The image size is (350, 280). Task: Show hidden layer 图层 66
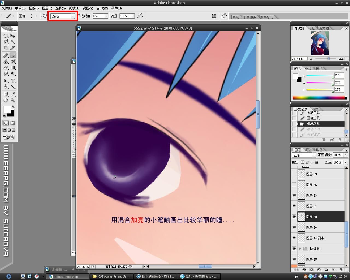[294, 185]
